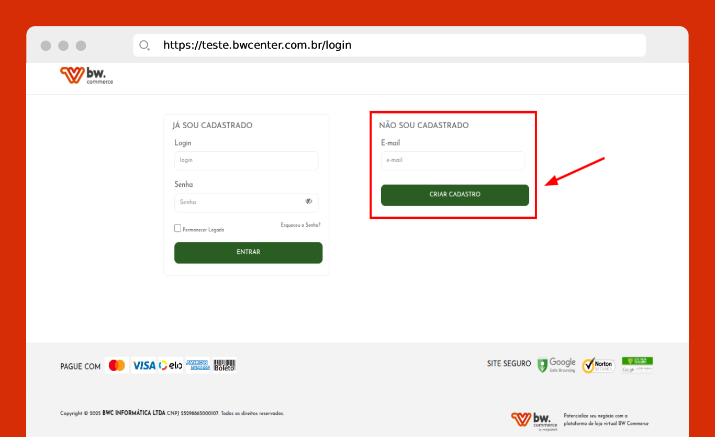715x437 pixels.
Task: Click the Mastercard payment icon
Action: point(117,365)
